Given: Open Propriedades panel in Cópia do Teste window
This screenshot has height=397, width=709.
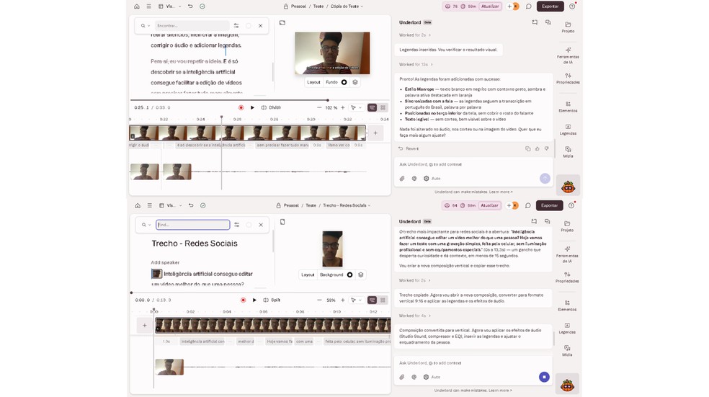Looking at the screenshot, I should tap(568, 79).
